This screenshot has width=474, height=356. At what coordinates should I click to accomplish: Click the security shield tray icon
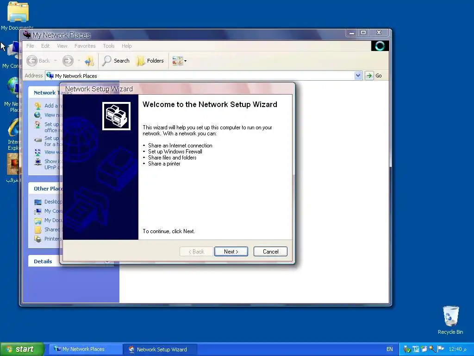click(407, 350)
